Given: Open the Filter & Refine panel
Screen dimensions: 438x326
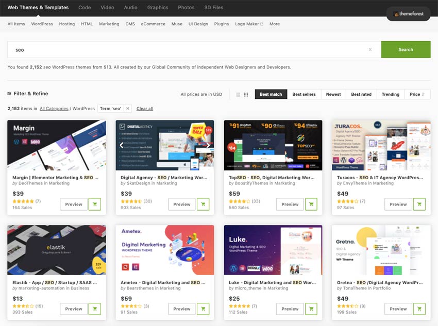Looking at the screenshot, I should (x=28, y=94).
